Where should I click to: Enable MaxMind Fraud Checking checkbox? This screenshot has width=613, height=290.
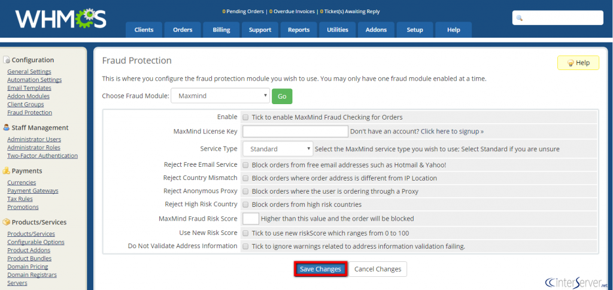click(x=245, y=117)
